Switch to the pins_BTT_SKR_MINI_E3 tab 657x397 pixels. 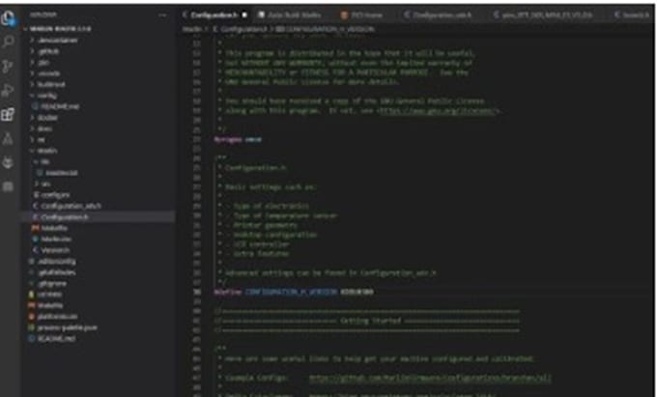[547, 15]
